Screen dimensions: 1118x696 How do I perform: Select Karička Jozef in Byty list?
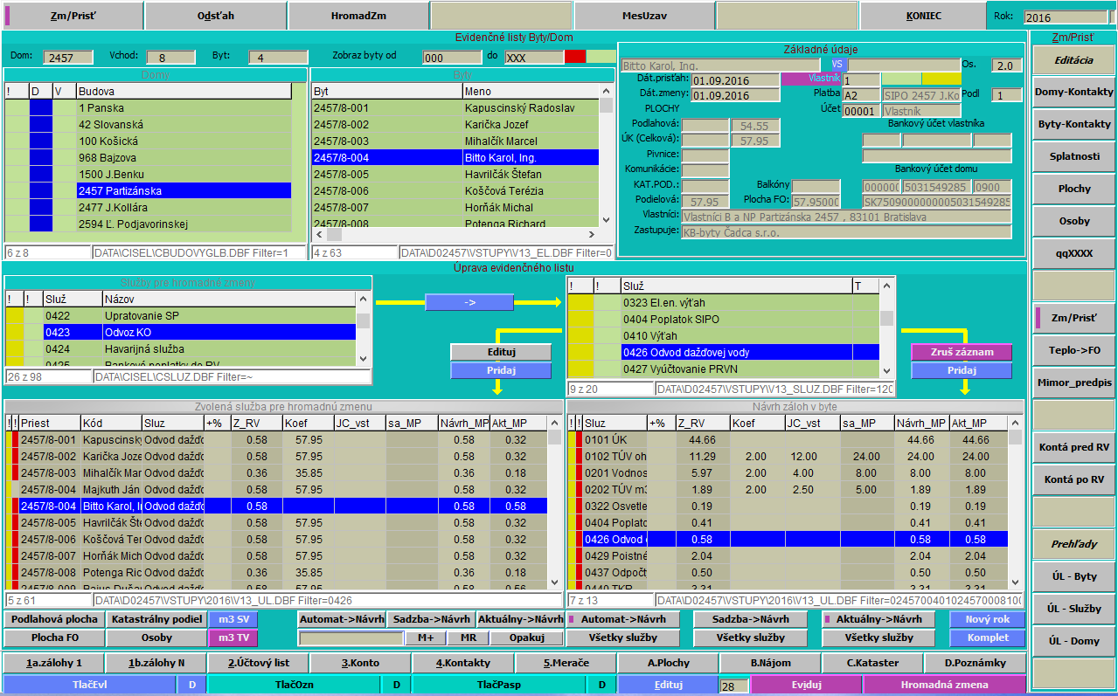pos(455,125)
